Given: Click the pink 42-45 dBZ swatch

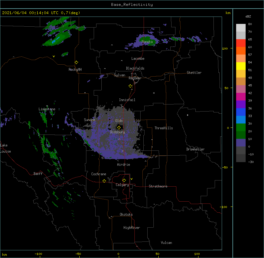Looking at the screenshot, I should click(241, 89).
